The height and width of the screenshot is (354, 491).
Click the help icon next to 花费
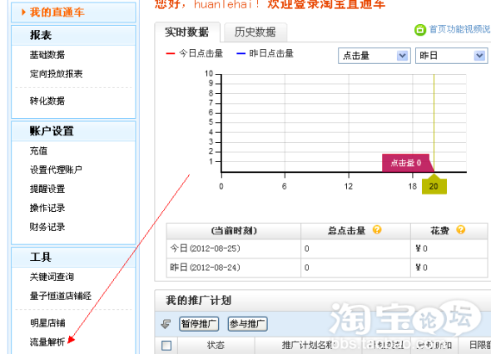pyautogui.click(x=461, y=230)
